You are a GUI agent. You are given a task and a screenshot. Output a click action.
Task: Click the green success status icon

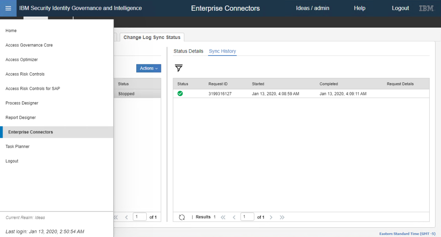pos(180,94)
